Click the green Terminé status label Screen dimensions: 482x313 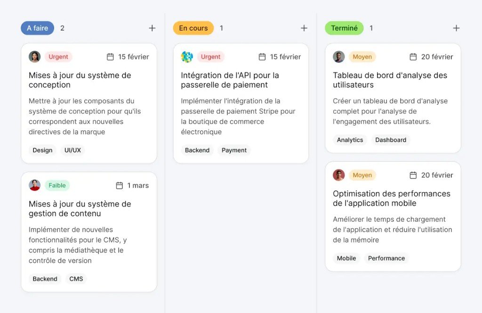coord(344,28)
